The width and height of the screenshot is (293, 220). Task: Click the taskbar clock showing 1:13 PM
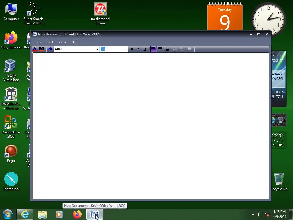pyautogui.click(x=280, y=214)
